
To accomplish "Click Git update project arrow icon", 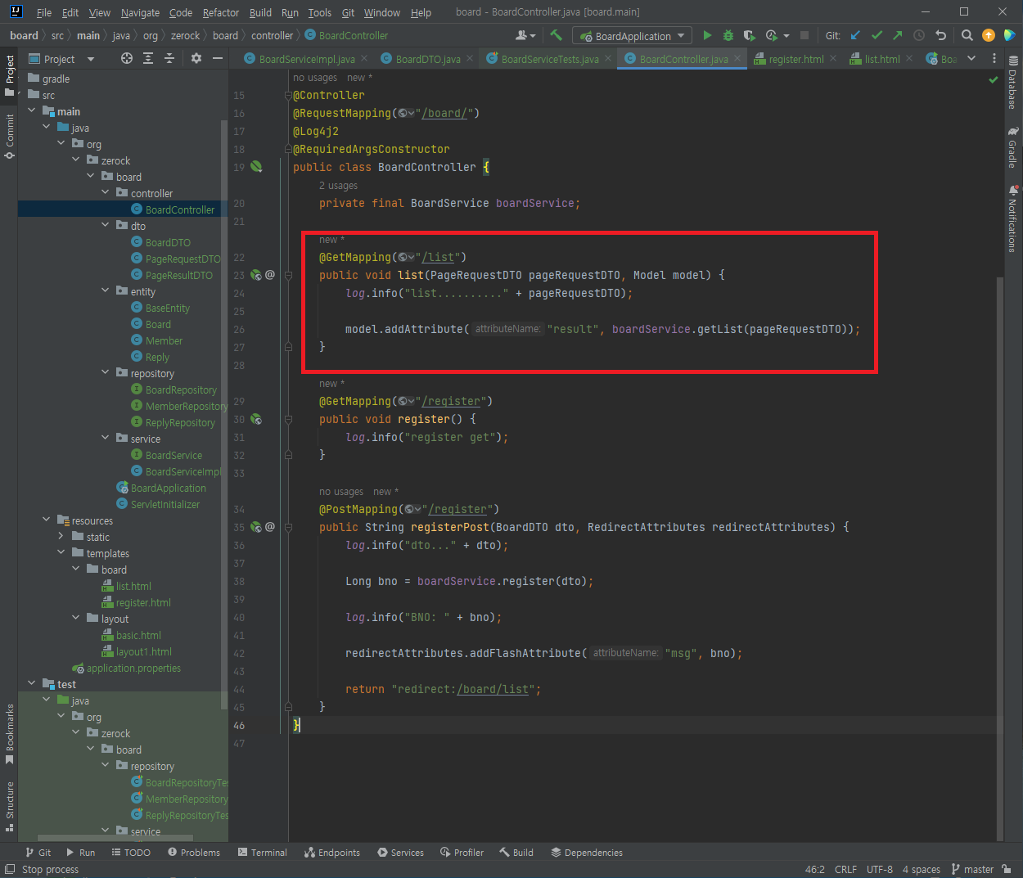I will [x=856, y=35].
